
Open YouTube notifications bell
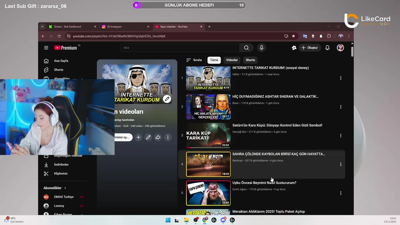[327, 48]
